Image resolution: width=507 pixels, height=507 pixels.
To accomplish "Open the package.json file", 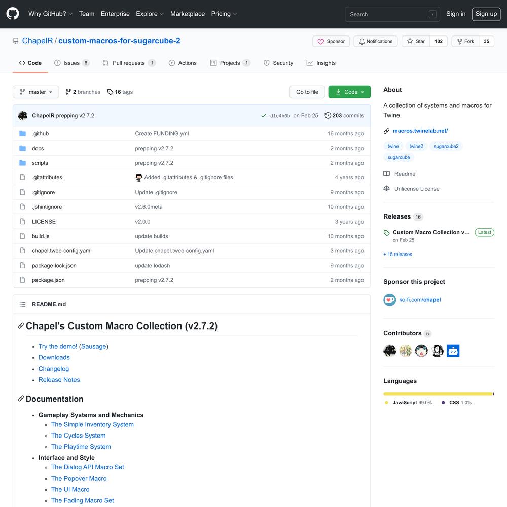I will tap(48, 280).
